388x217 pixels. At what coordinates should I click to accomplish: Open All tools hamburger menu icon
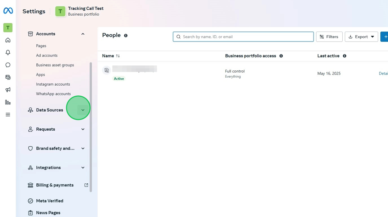coord(8,115)
